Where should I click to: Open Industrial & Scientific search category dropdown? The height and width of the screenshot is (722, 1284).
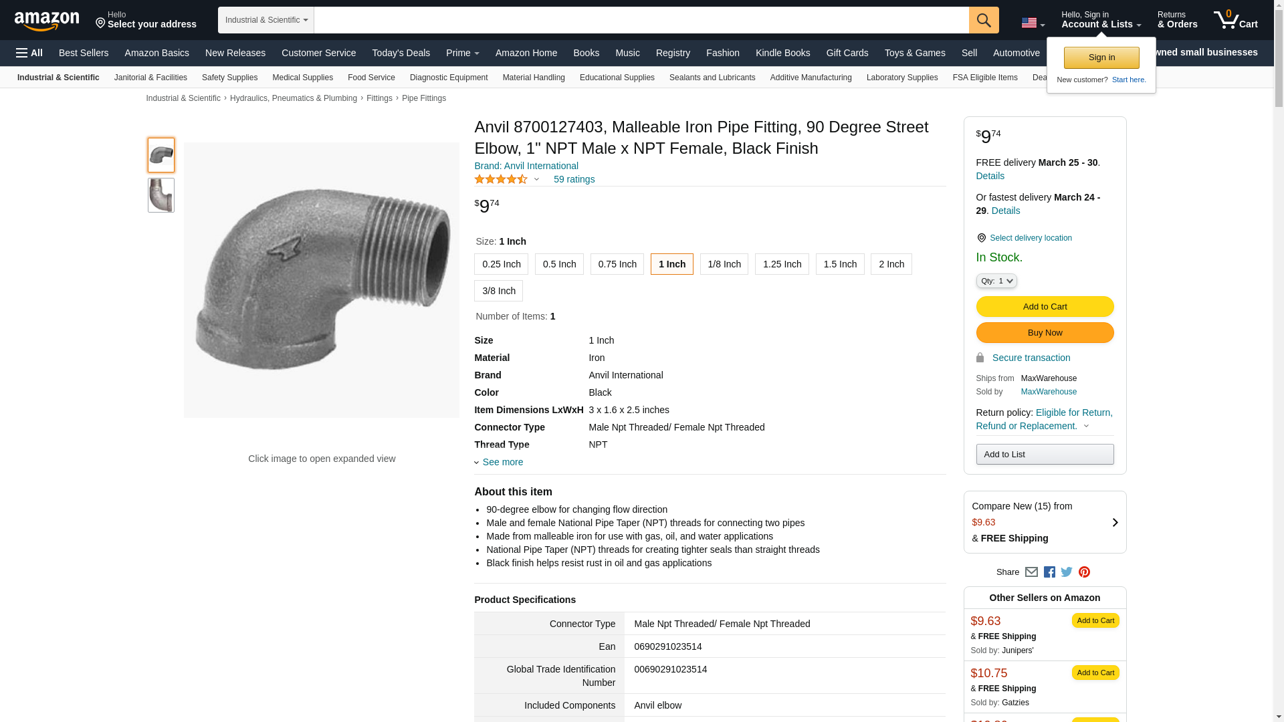click(x=265, y=20)
